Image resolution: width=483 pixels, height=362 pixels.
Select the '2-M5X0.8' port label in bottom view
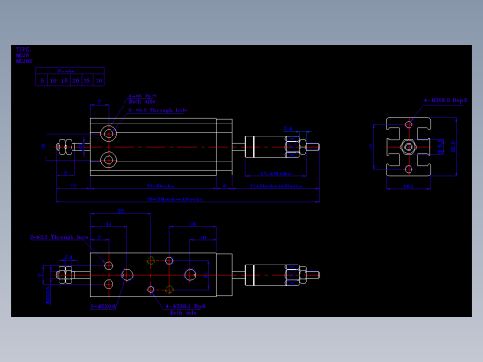103,306
